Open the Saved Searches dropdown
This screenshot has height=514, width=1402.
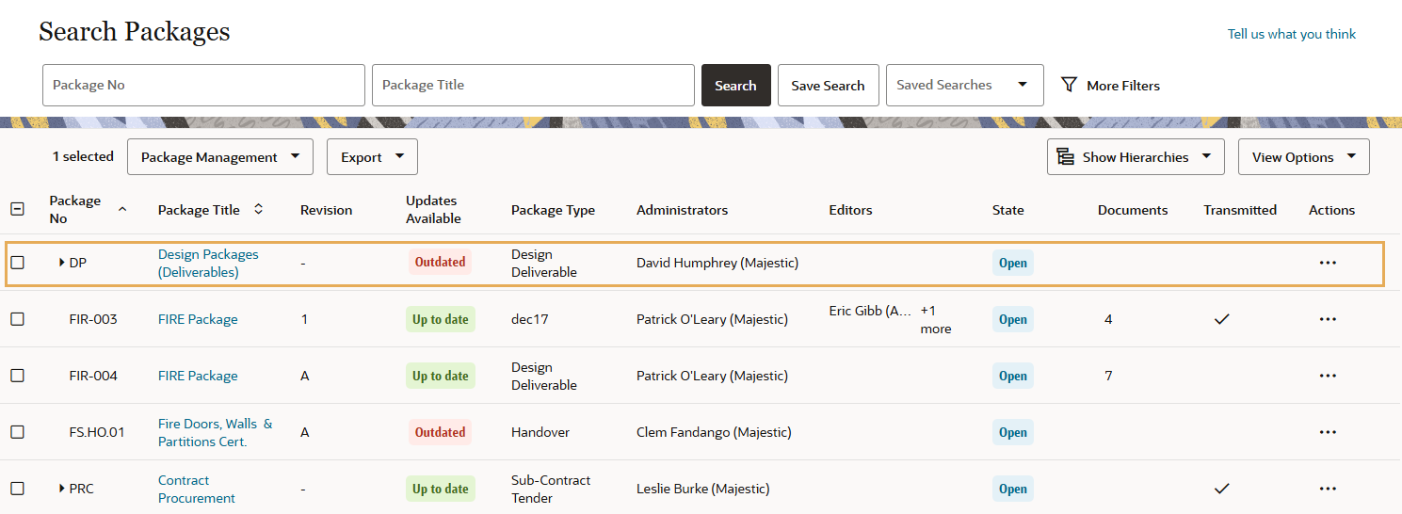click(x=964, y=85)
